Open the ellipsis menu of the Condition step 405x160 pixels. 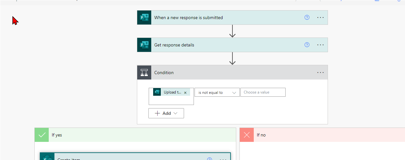[320, 73]
